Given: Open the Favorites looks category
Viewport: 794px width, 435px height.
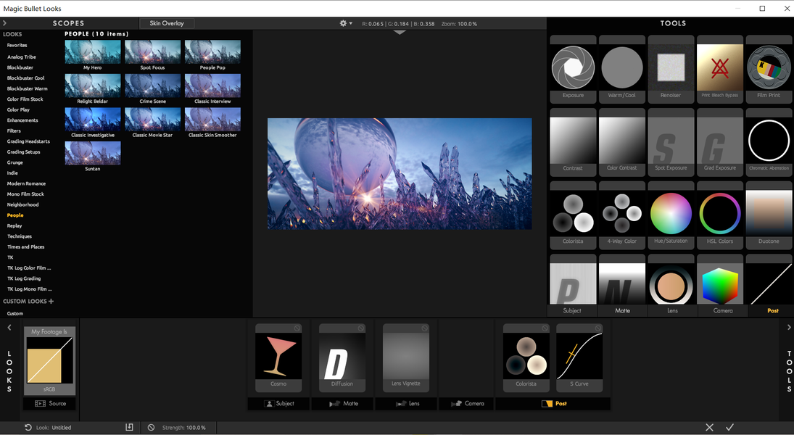Looking at the screenshot, I should [x=17, y=45].
